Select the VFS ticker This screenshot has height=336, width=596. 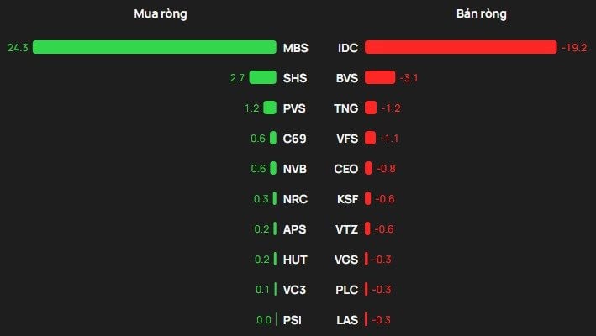pyautogui.click(x=347, y=139)
